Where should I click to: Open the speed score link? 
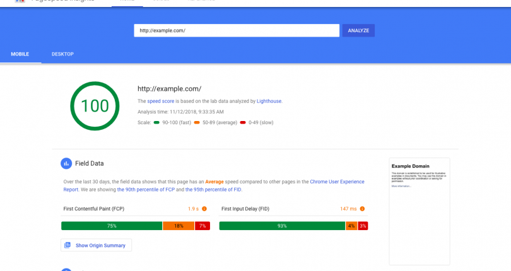pos(161,101)
